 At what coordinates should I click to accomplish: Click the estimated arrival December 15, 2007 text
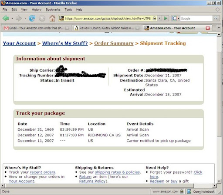click(x=163, y=94)
